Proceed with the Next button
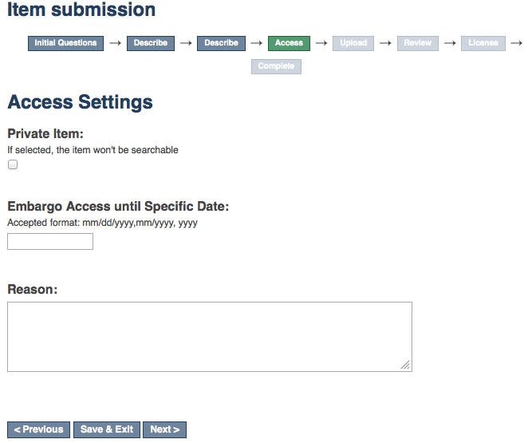 [x=164, y=429]
